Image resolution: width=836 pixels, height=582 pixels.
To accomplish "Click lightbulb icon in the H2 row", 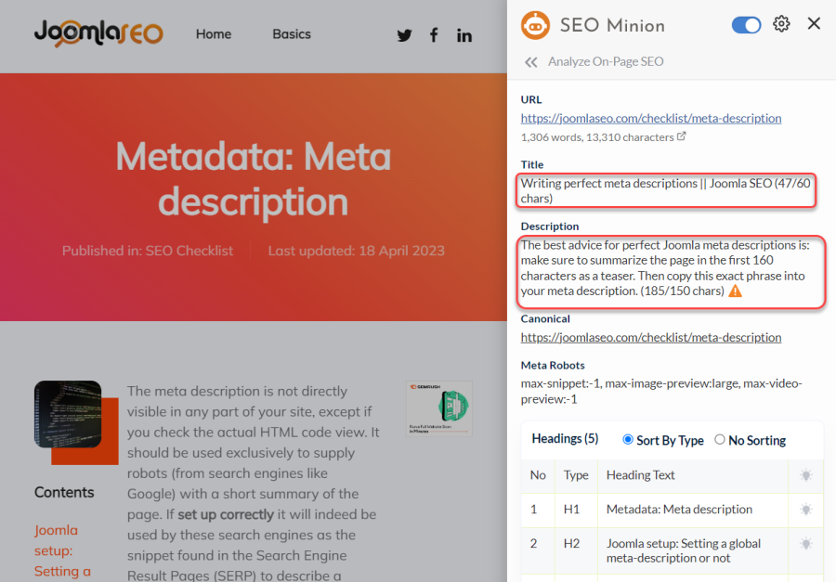I will [x=805, y=544].
